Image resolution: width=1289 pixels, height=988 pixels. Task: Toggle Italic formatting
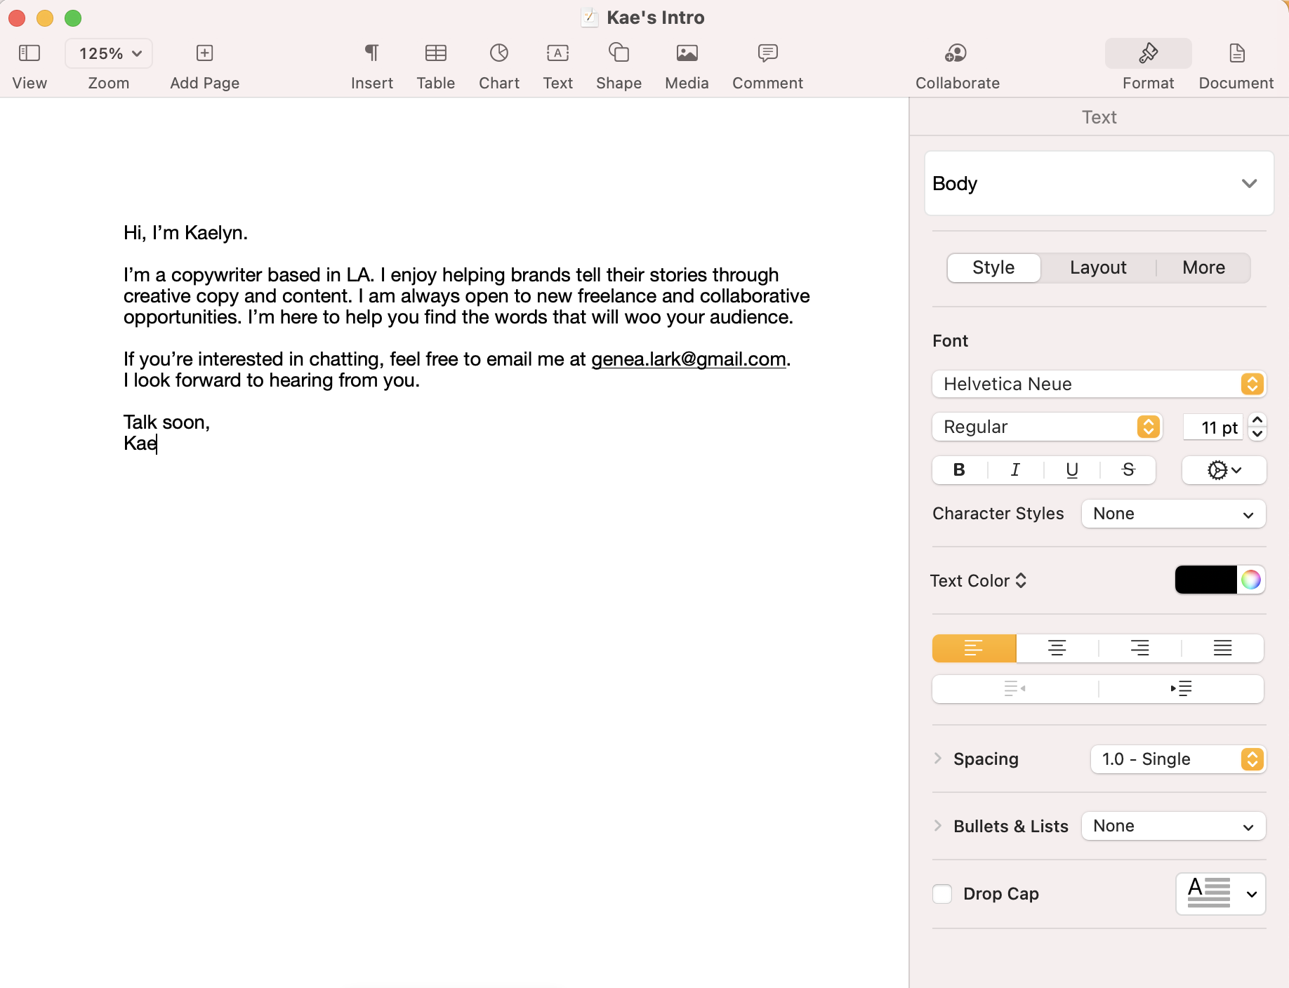1015,470
